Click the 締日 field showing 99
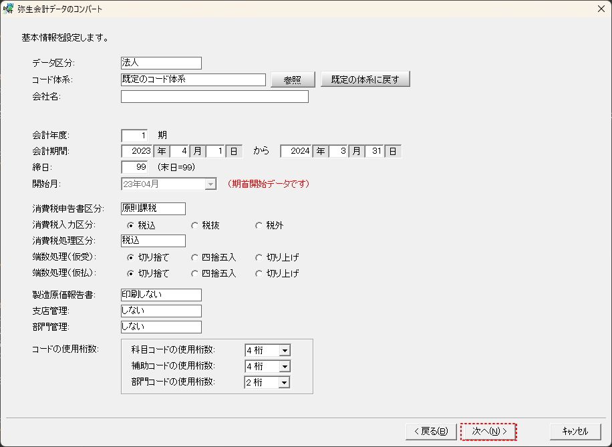This screenshot has width=612, height=447. coord(135,168)
